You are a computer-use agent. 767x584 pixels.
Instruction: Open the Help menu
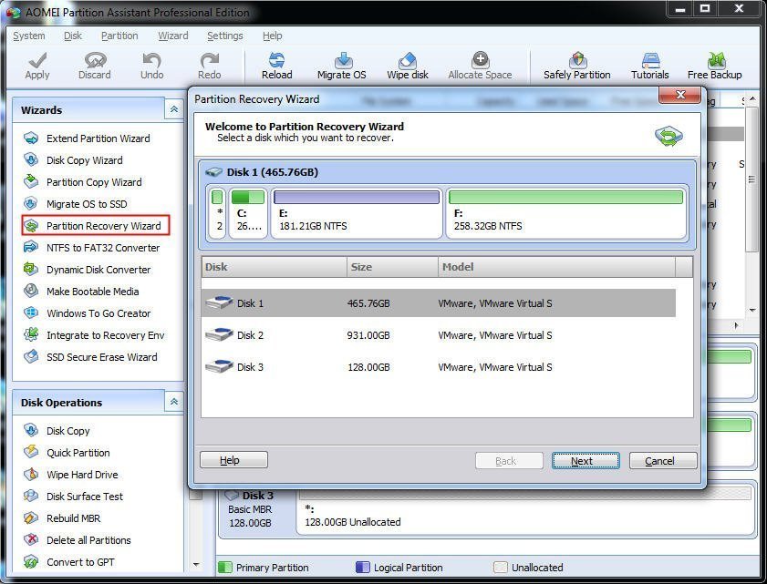point(272,36)
